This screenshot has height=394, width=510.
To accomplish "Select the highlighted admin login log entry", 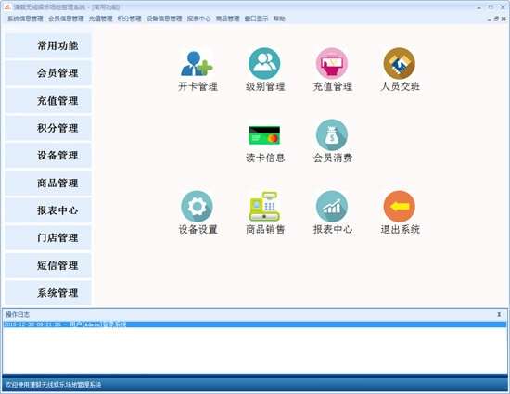I will click(255, 324).
